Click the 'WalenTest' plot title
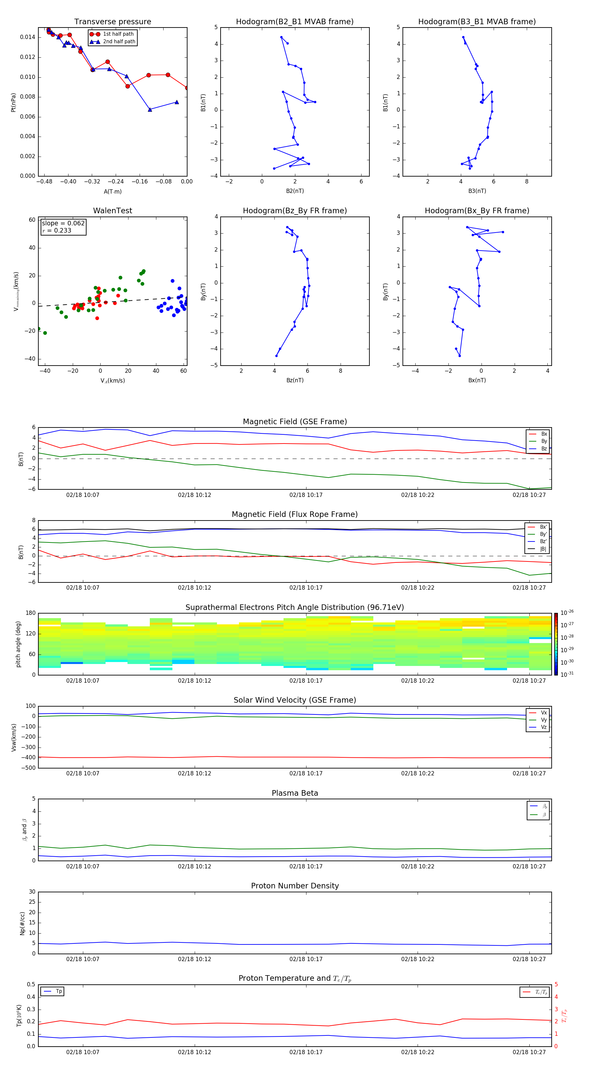The image size is (590, 1081). (112, 211)
